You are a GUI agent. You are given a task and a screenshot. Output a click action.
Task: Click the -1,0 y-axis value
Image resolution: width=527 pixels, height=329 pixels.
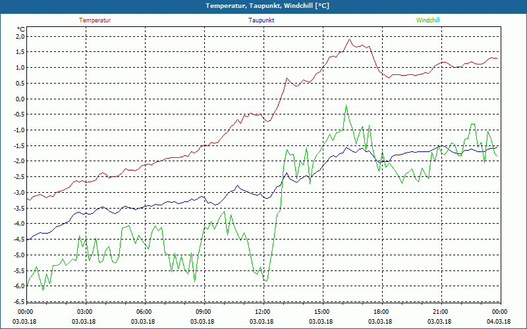(20, 130)
